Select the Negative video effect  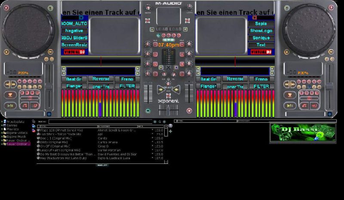pyautogui.click(x=74, y=31)
